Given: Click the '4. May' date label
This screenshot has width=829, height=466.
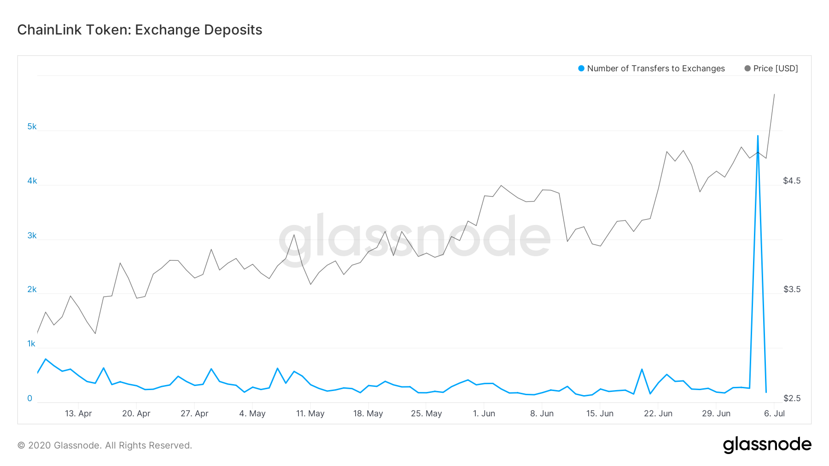Looking at the screenshot, I should (x=252, y=414).
